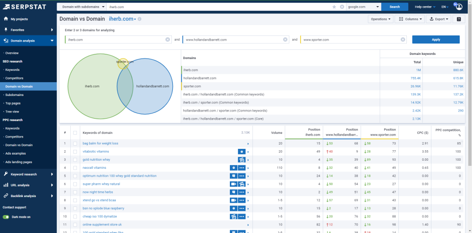This screenshot has height=233, width=472.
Task: Click images icon for cheap iso 100 dymatize
Action: (234, 216)
